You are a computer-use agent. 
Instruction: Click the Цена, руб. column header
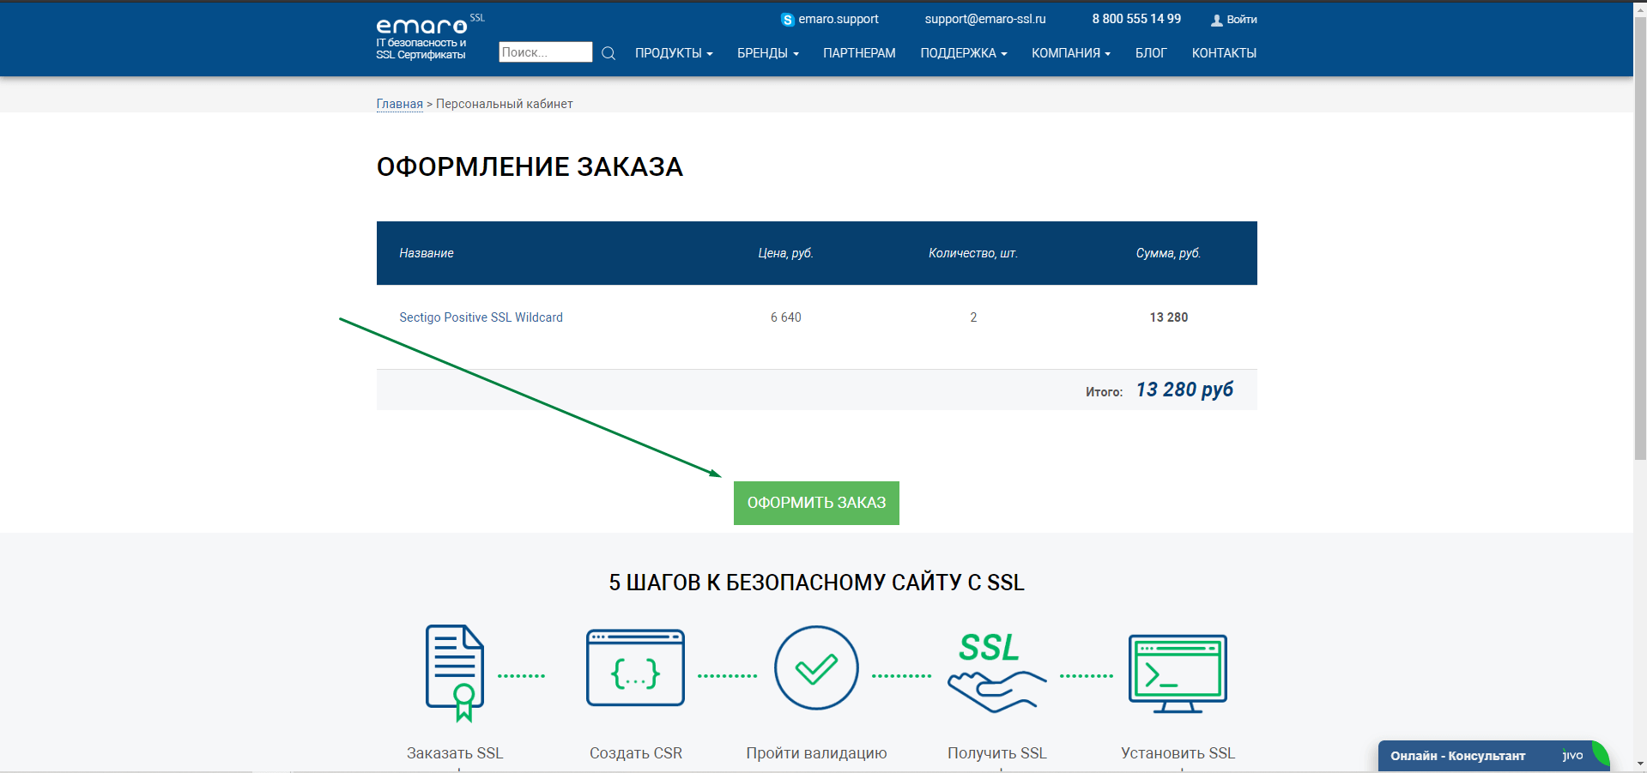[x=785, y=253]
